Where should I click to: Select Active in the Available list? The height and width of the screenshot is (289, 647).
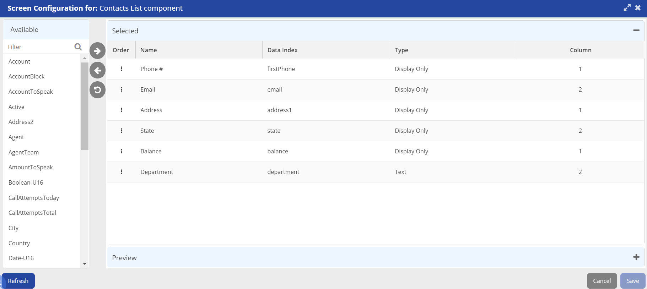16,107
